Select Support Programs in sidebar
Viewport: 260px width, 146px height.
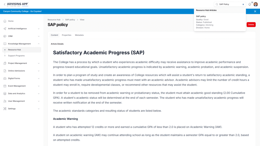pyautogui.click(x=16, y=56)
